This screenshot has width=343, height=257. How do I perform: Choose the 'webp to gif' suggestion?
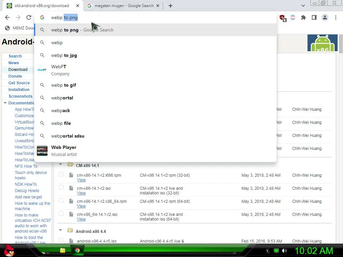(155, 85)
